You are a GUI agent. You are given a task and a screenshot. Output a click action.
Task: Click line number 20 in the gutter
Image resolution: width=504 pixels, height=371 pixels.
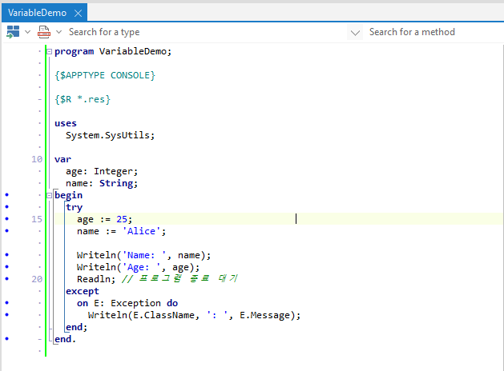click(x=37, y=279)
